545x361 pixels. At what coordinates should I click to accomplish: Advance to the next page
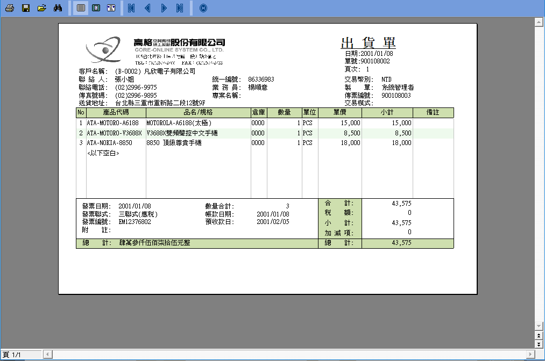pyautogui.click(x=164, y=8)
